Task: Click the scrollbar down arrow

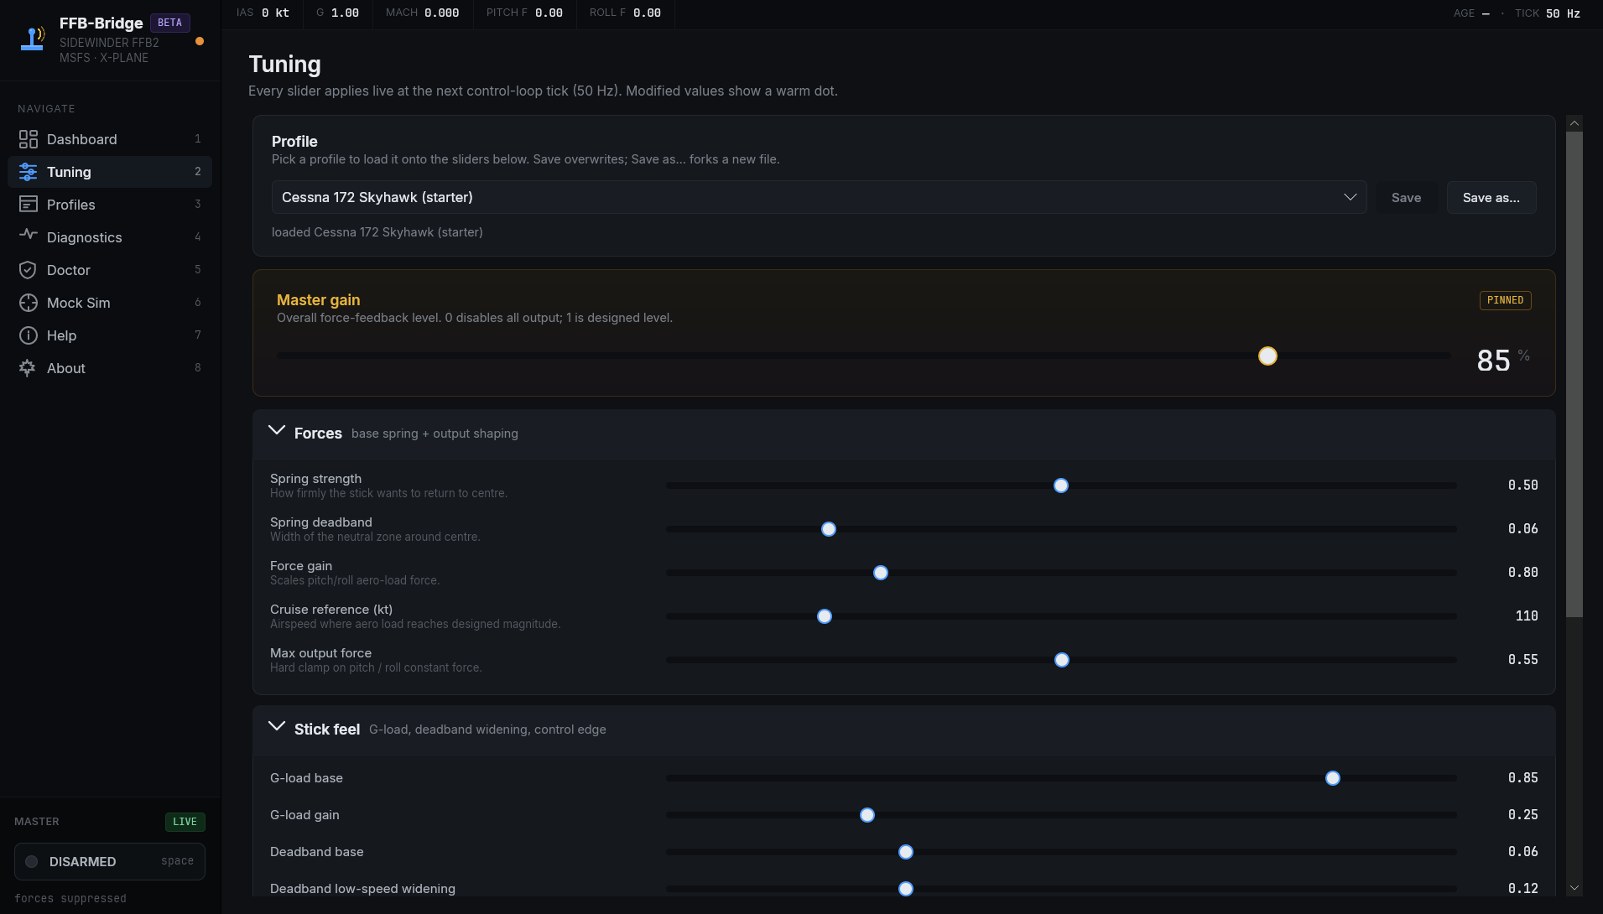Action: point(1574,888)
